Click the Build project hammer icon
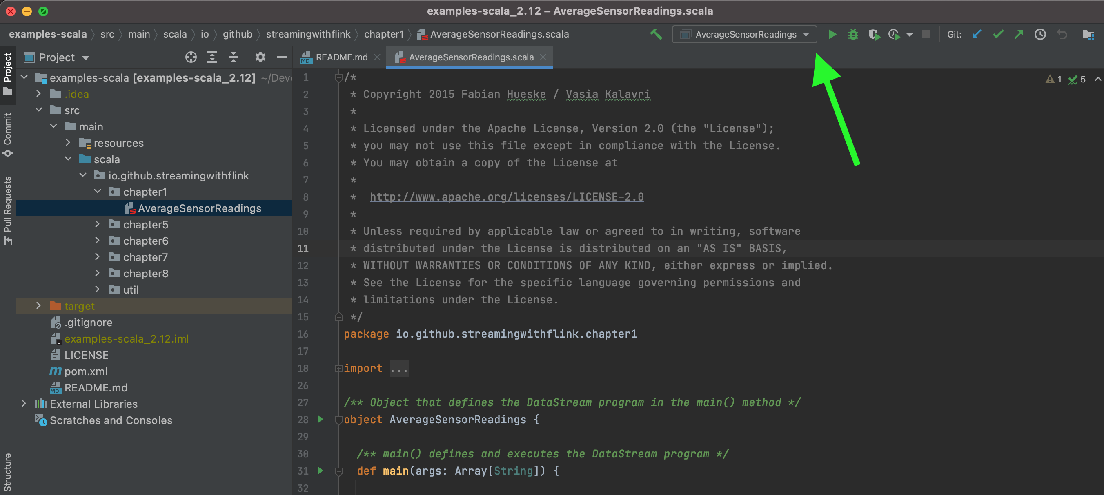1104x495 pixels. click(656, 34)
